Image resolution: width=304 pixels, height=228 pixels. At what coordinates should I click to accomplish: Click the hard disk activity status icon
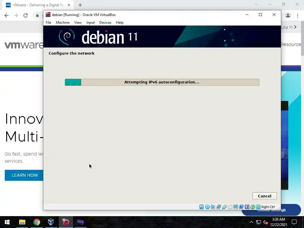202,207
